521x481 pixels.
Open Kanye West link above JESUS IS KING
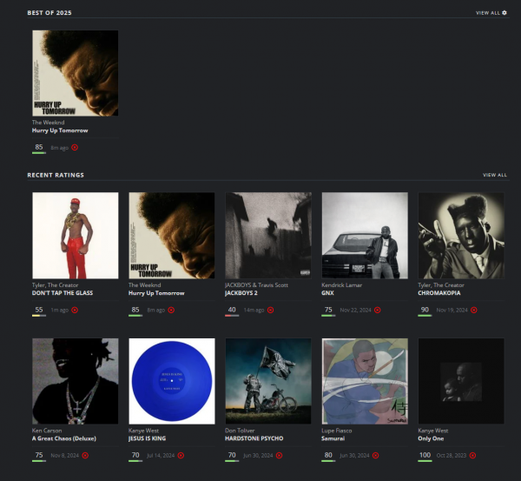coord(143,431)
